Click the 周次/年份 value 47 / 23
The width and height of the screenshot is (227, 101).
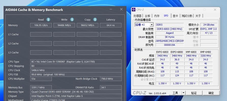click(209, 33)
